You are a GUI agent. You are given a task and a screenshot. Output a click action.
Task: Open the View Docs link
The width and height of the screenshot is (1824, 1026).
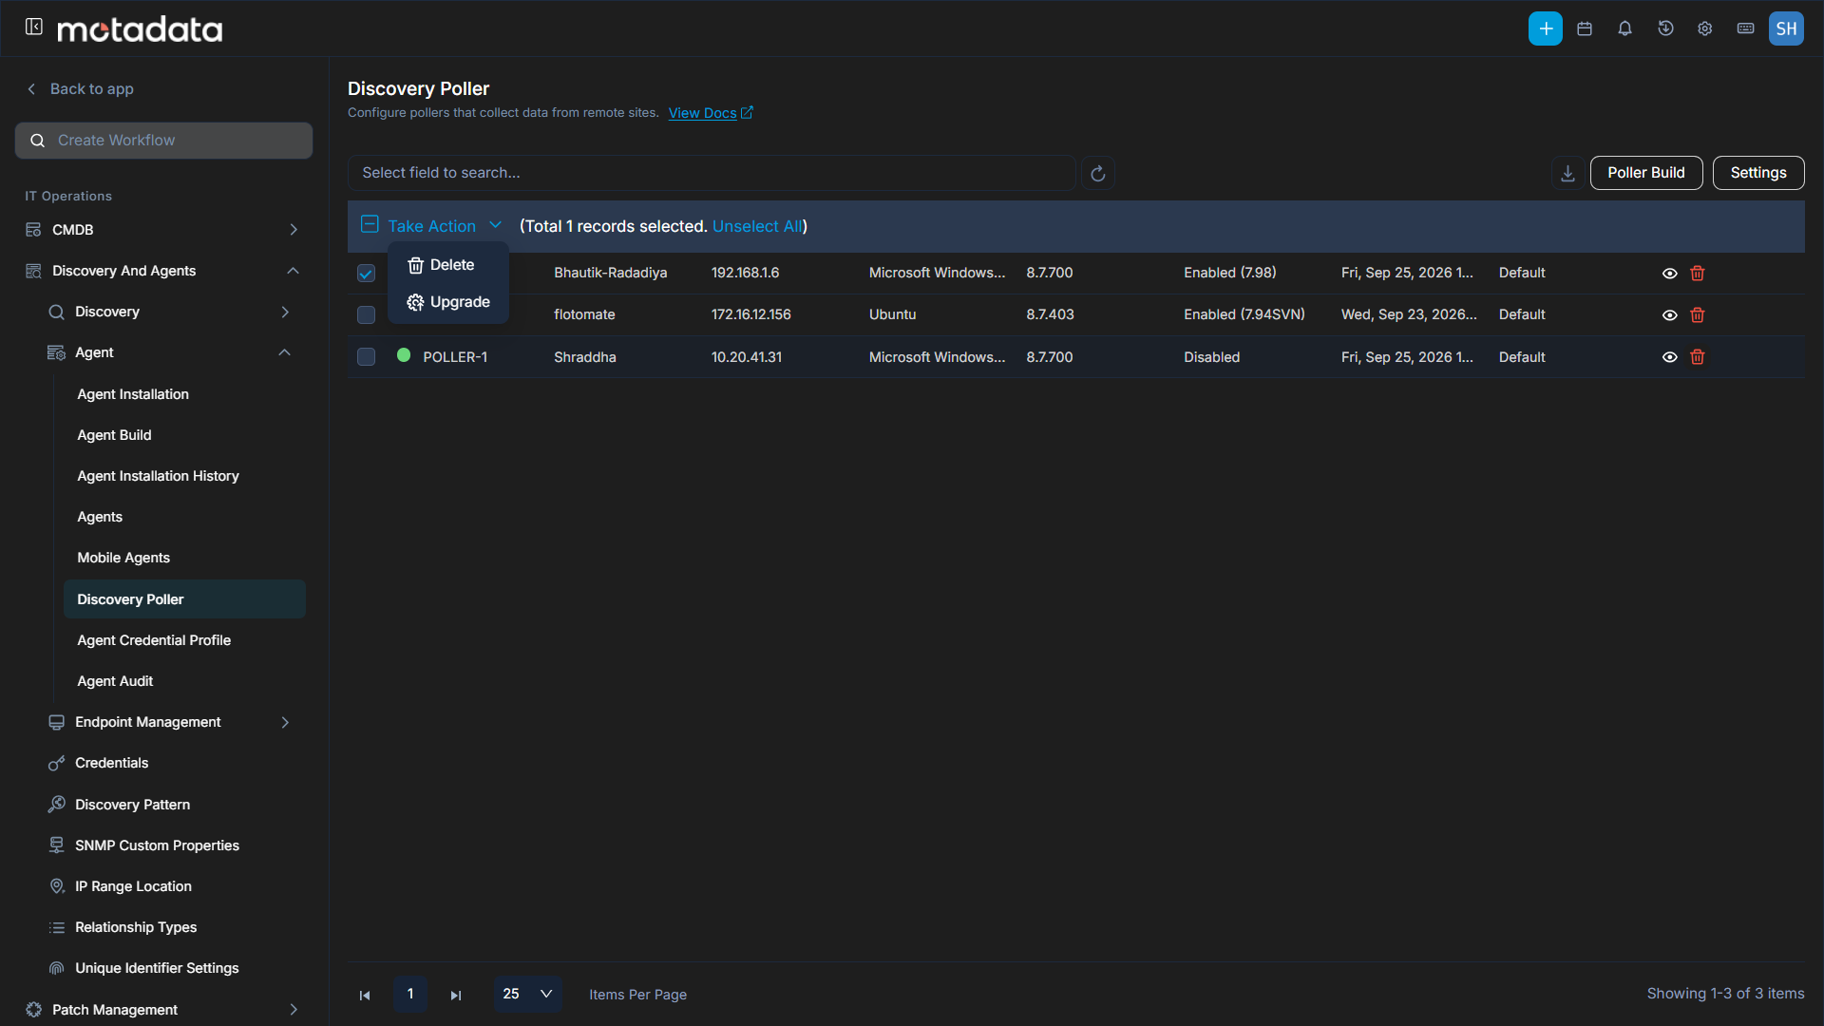tap(710, 113)
